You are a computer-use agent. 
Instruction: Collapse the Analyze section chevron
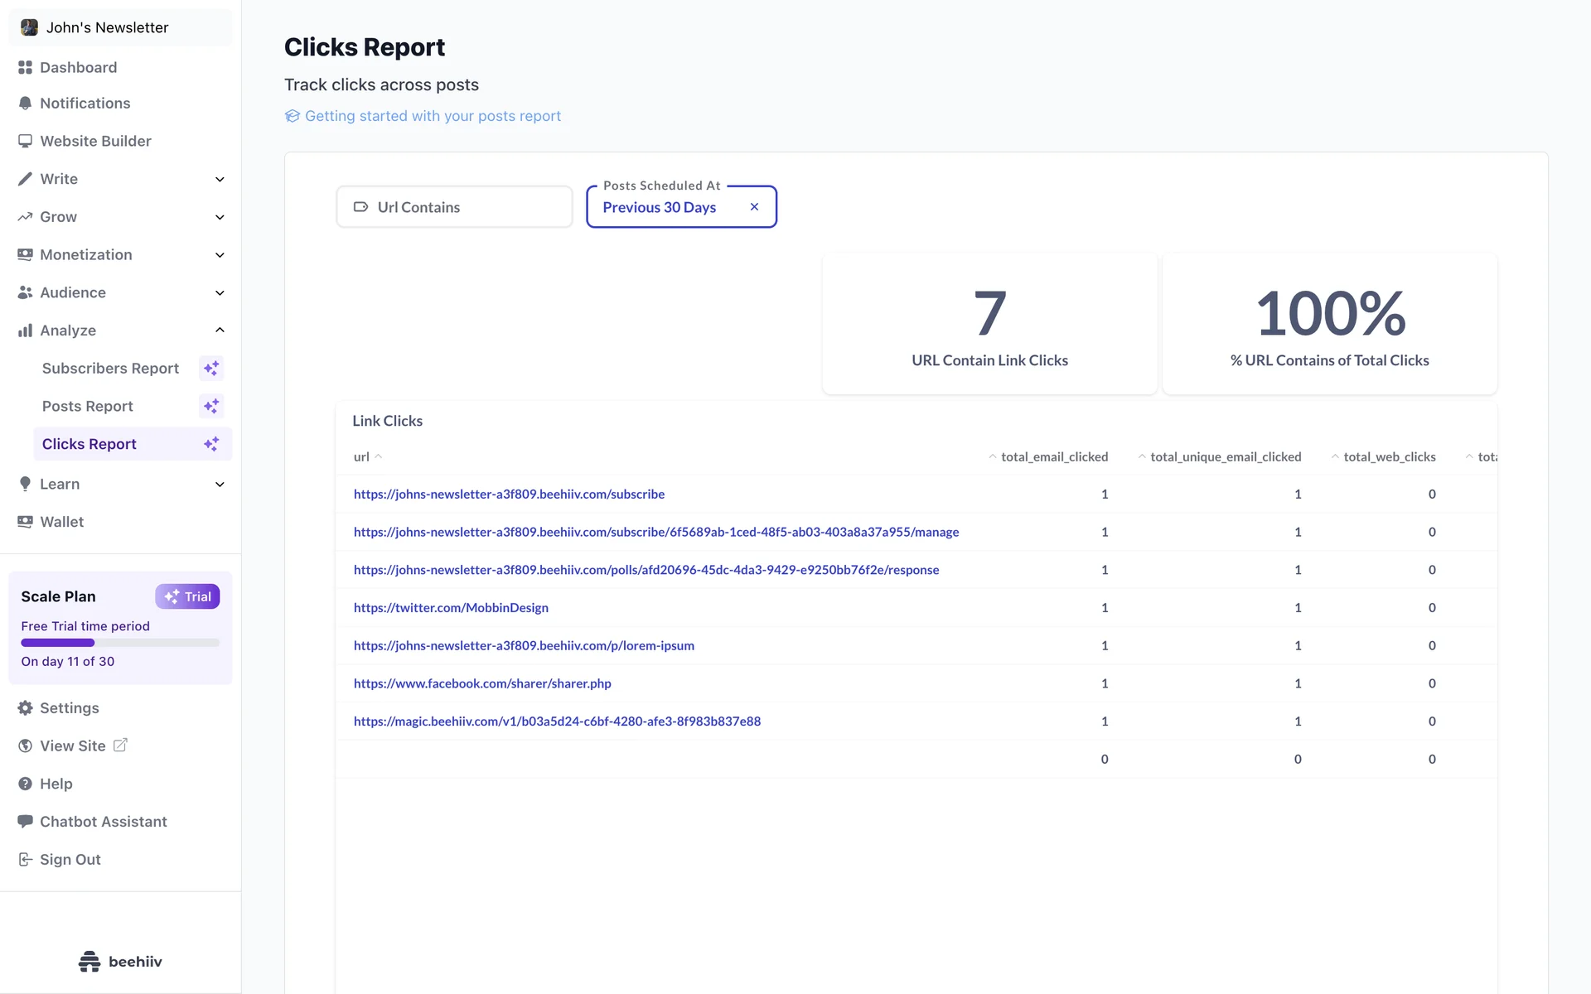click(x=220, y=331)
